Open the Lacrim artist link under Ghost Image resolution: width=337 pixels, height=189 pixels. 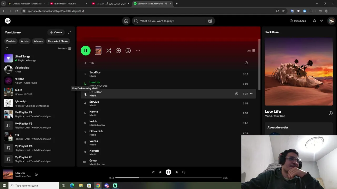(101, 164)
